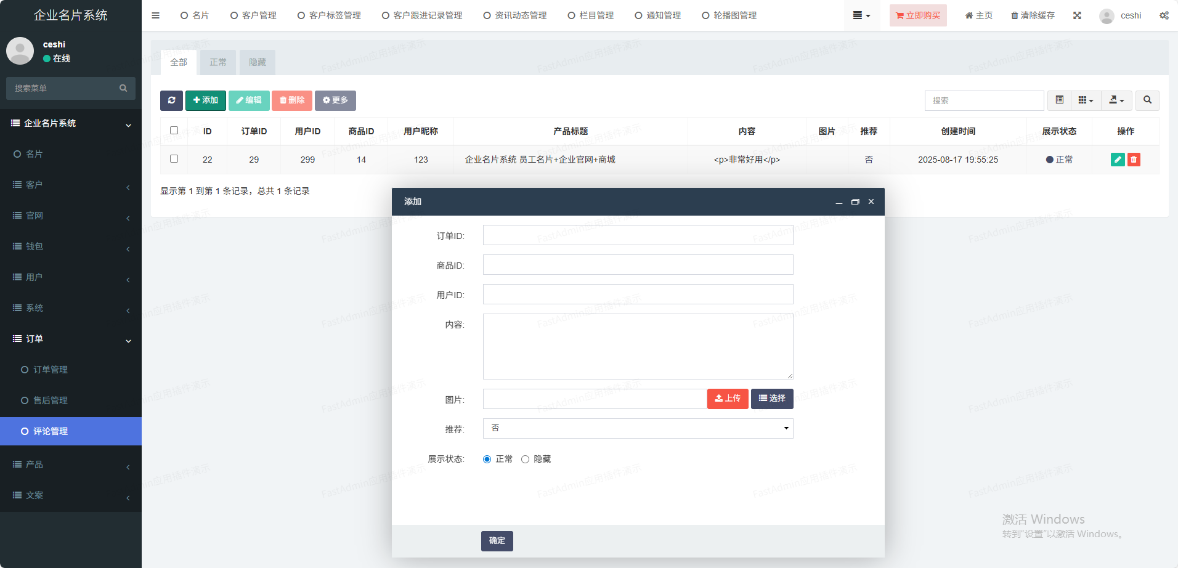Click the fullscreen icon in top bar
The width and height of the screenshot is (1178, 568).
click(1077, 15)
